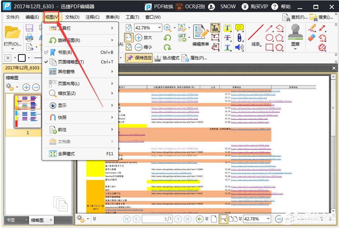Select page 1 thumbnail in panel

tap(28, 111)
